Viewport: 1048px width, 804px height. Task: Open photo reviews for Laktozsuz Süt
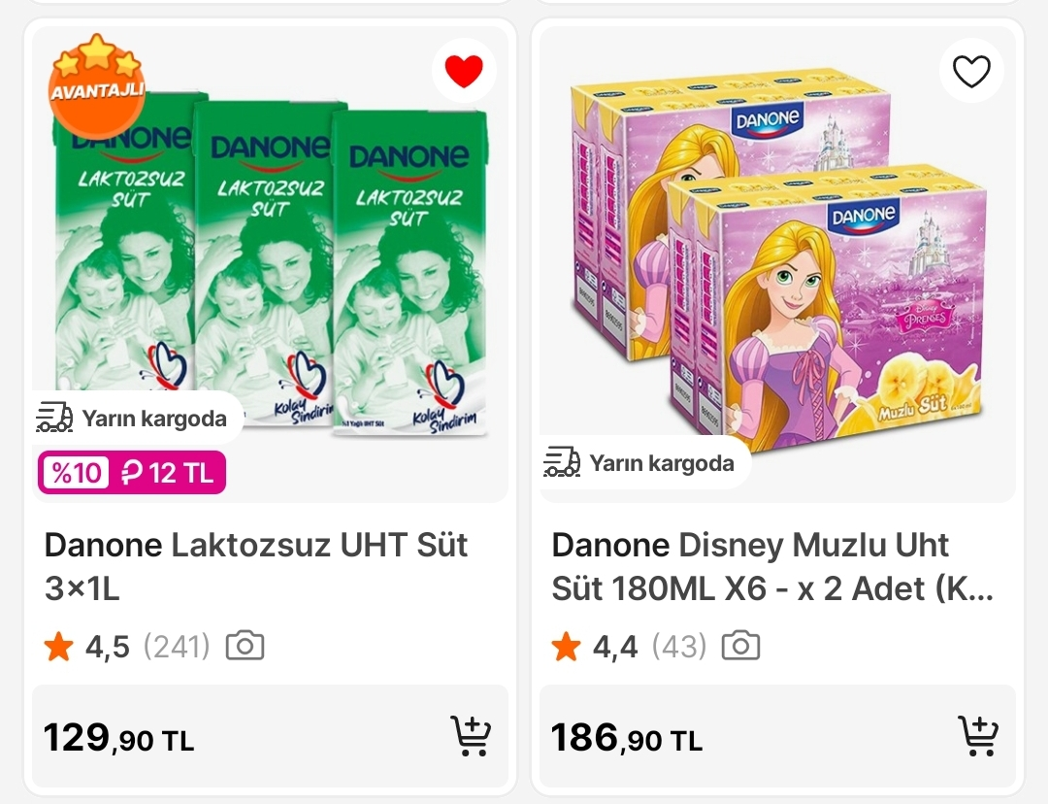point(245,646)
